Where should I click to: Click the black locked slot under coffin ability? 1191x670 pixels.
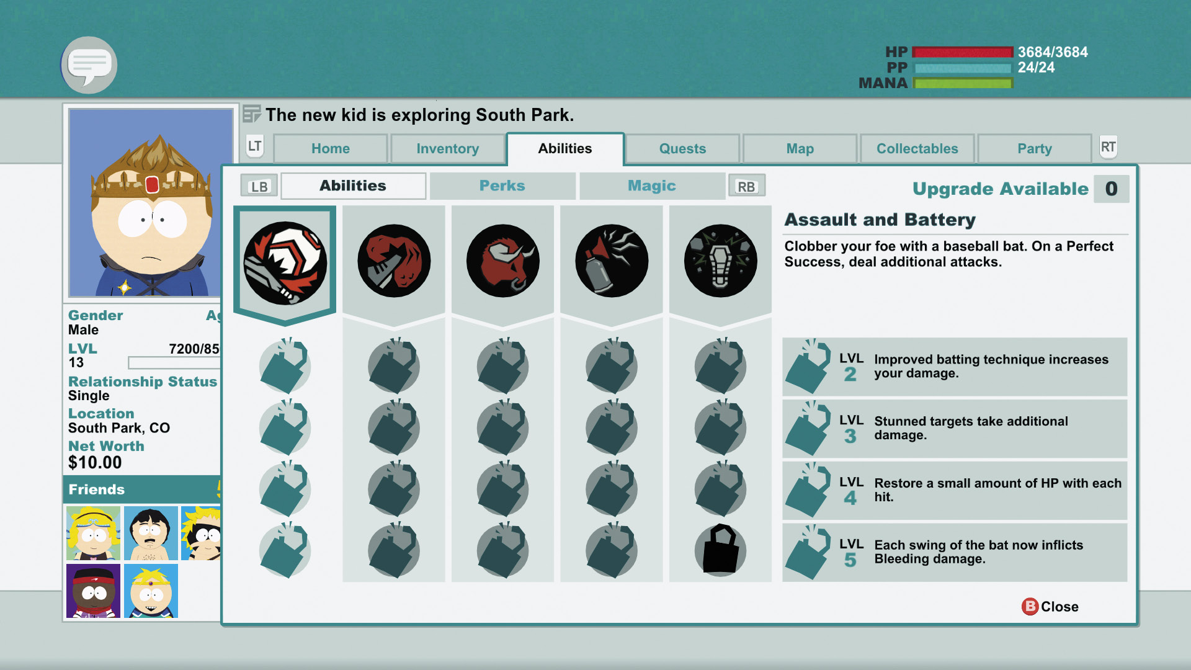tap(721, 550)
